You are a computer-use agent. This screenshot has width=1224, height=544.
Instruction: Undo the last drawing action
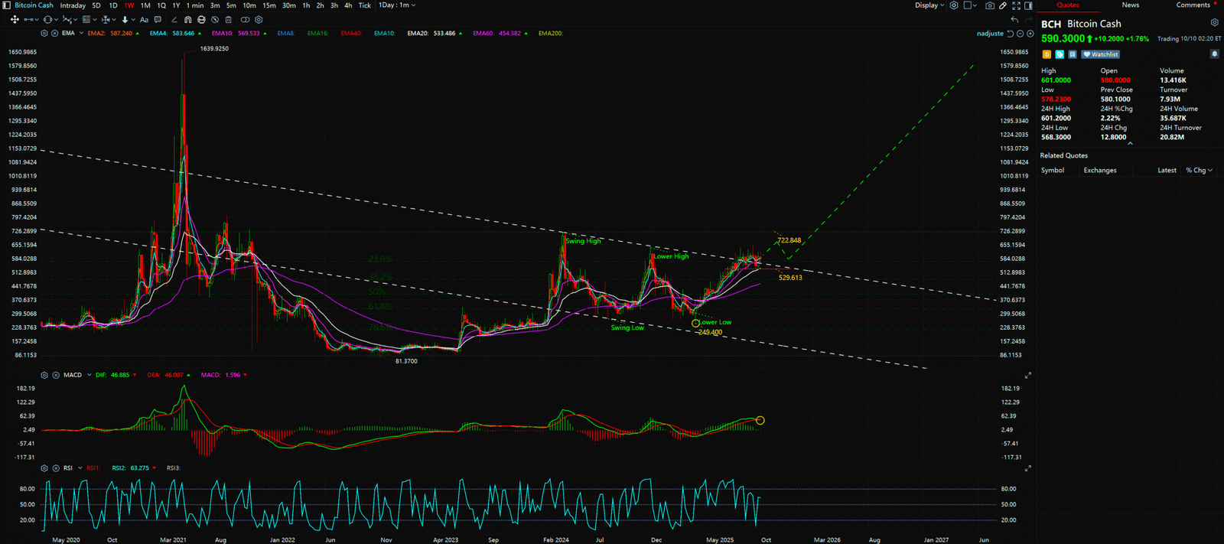1014,20
